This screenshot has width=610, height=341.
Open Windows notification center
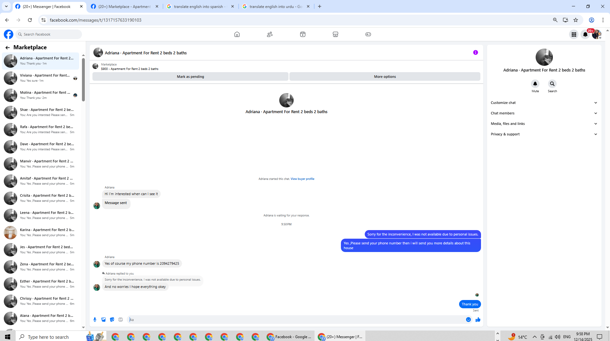600,337
